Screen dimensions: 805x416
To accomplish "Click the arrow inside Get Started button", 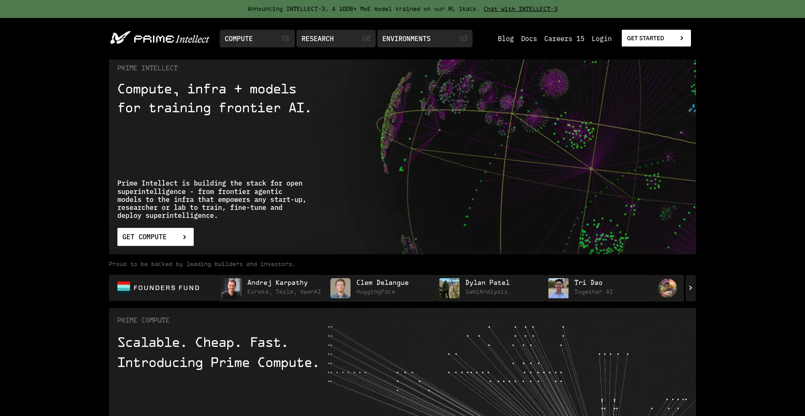I will click(x=682, y=39).
